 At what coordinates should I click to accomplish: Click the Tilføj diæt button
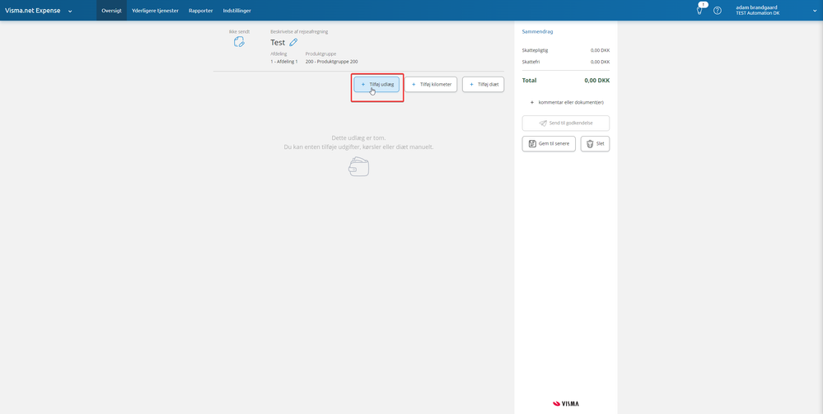pyautogui.click(x=483, y=85)
